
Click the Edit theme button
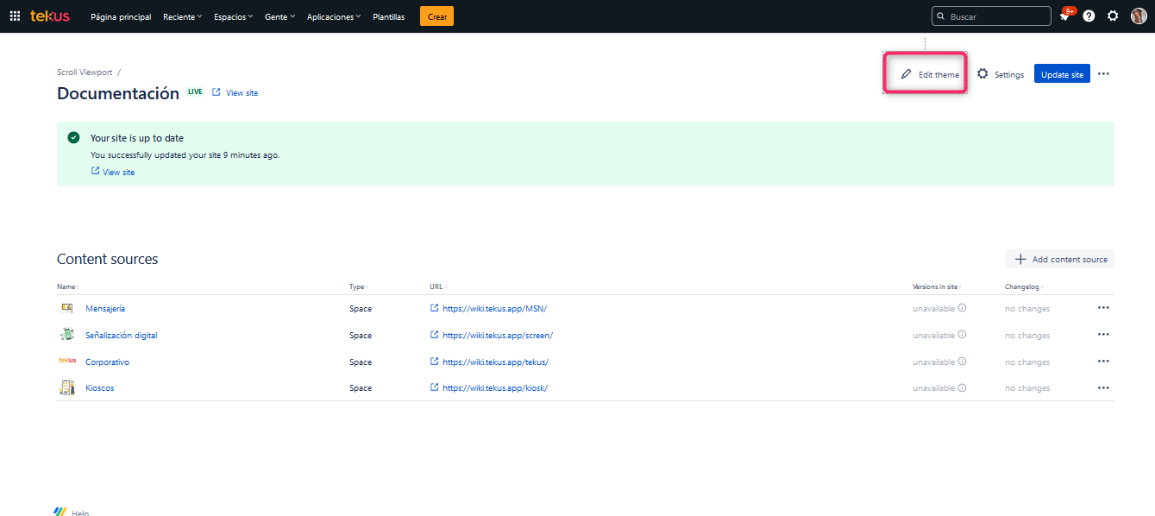pyautogui.click(x=929, y=74)
